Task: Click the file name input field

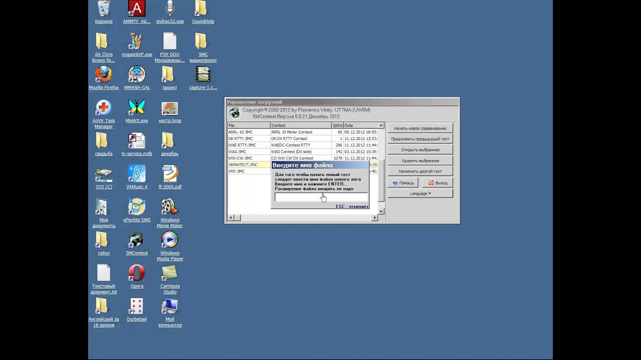Action: pos(321,197)
